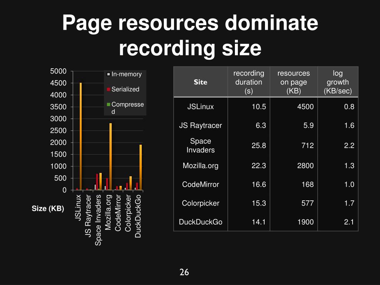Click the 'Space Invaders' x-axis chart label
This screenshot has height=285, width=380.
pyautogui.click(x=98, y=220)
